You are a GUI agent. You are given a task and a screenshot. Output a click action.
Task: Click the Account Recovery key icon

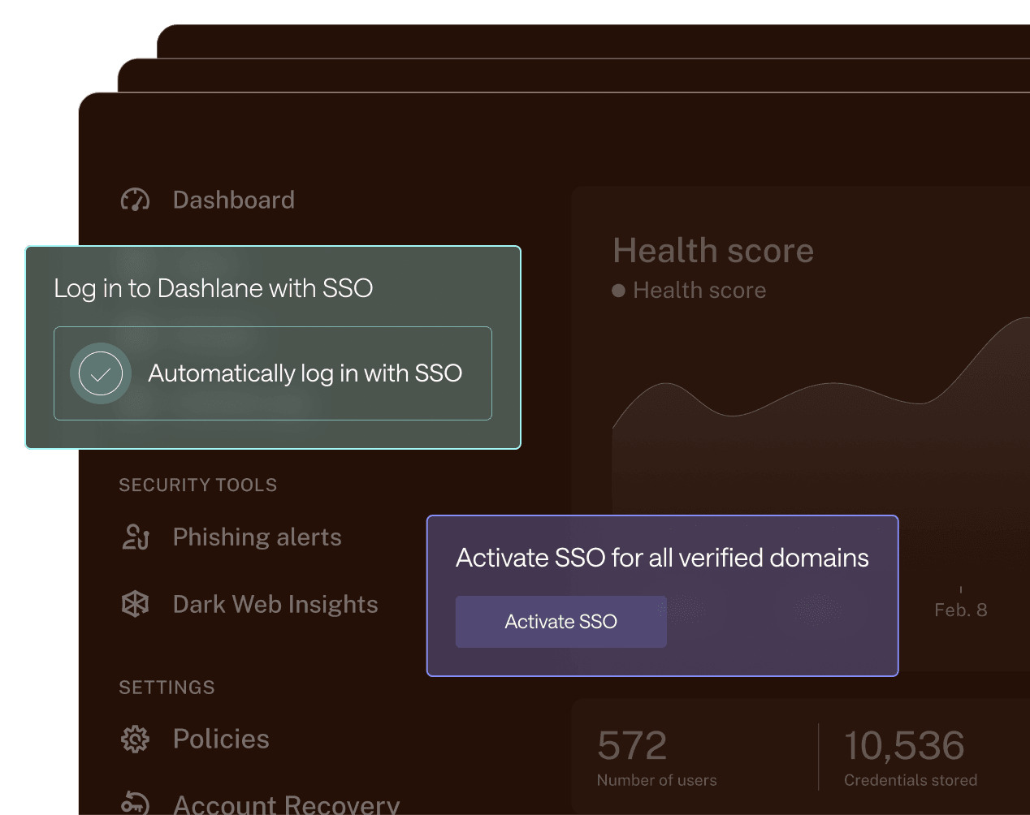(135, 804)
